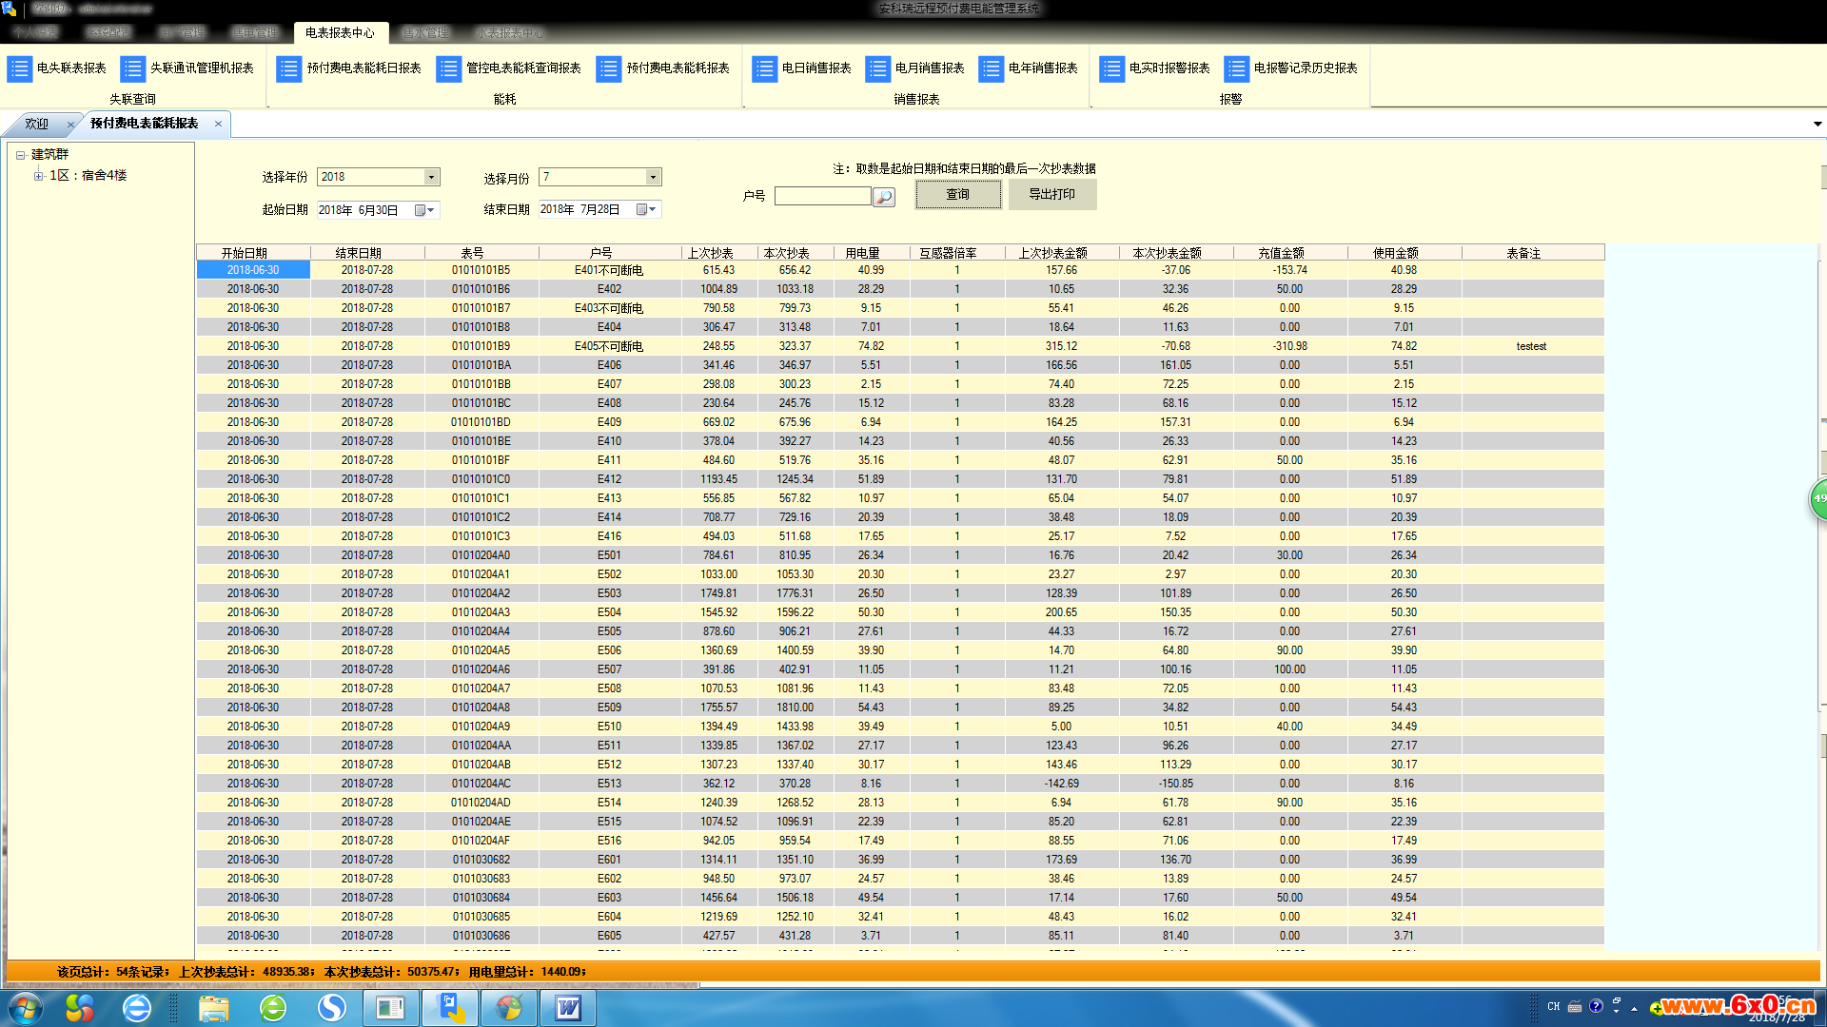The image size is (1827, 1027).
Task: Select the 1749.81 last reading cell
Action: click(x=719, y=593)
